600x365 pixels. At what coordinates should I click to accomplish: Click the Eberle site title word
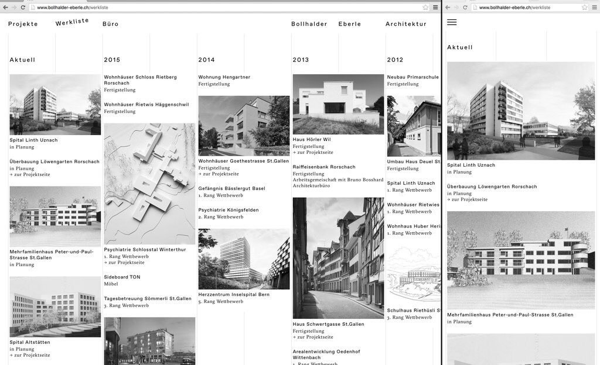[x=350, y=23]
